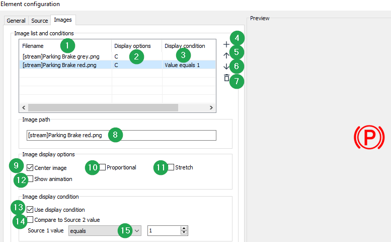This screenshot has height=242, width=391.
Task: Enable Show animation checkbox
Action: point(31,179)
